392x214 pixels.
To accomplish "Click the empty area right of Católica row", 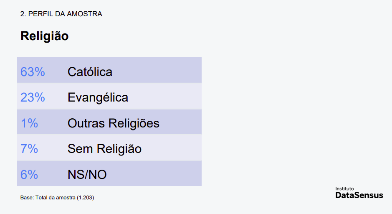I will click(157, 70).
